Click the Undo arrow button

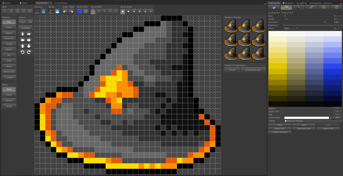[x=65, y=11]
